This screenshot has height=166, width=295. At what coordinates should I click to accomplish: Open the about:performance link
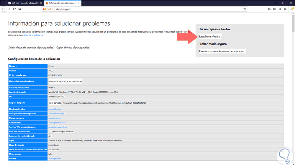pyautogui.click(x=57, y=123)
